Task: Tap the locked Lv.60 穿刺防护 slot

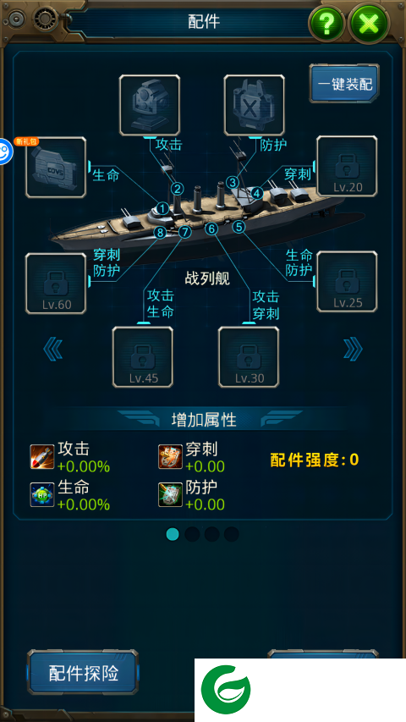Action: tap(56, 284)
